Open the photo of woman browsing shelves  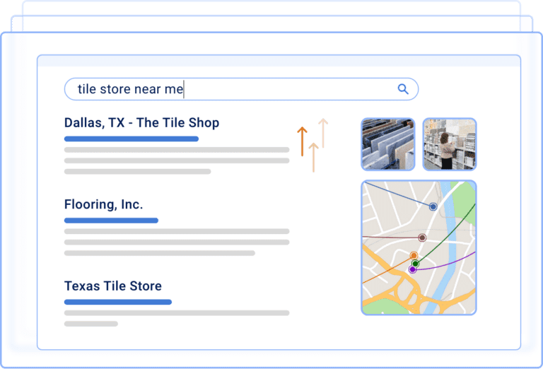pyautogui.click(x=449, y=144)
